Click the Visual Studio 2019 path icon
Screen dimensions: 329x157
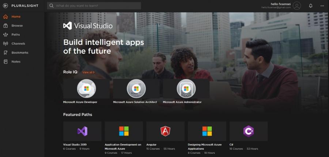pos(82,131)
